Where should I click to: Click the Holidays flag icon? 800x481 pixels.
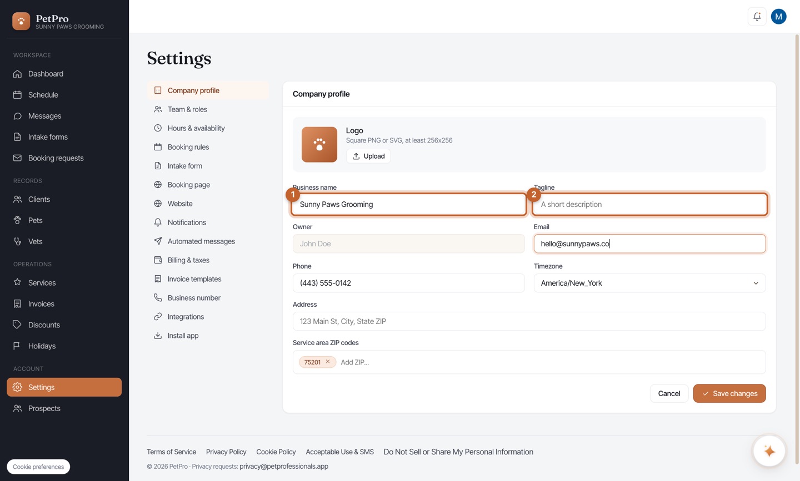tap(17, 346)
